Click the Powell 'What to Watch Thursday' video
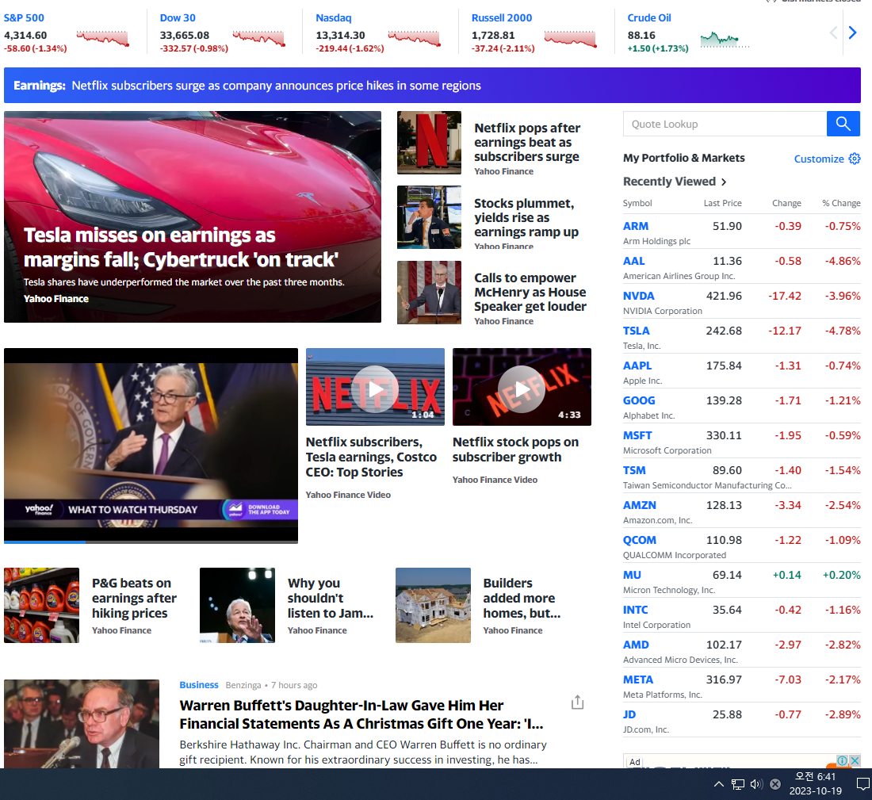 (151, 445)
